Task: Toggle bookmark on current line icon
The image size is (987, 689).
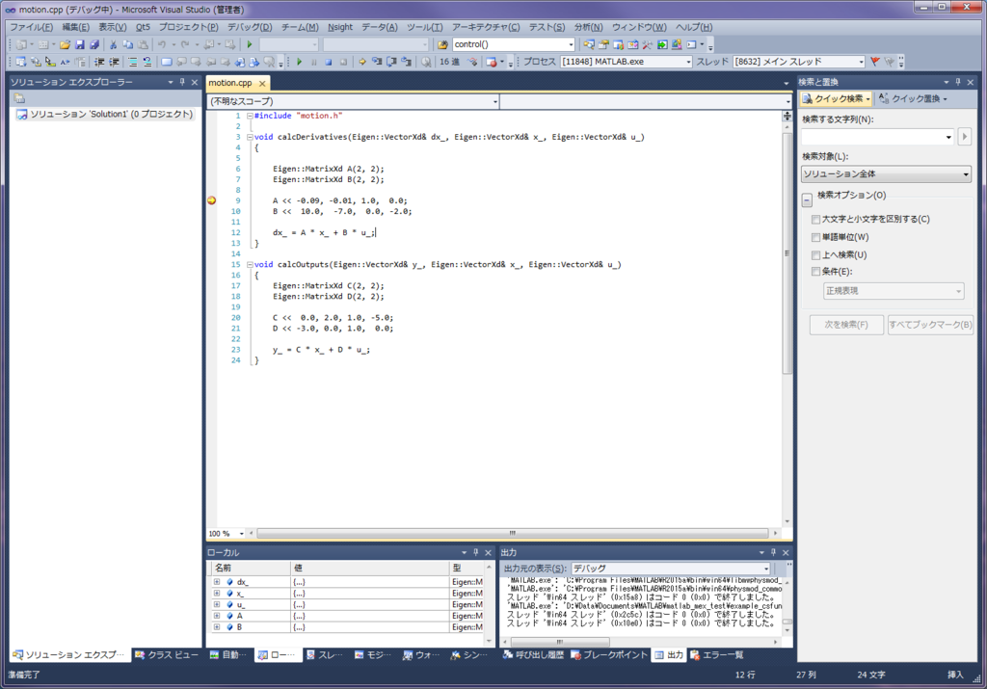Action: pyautogui.click(x=166, y=62)
